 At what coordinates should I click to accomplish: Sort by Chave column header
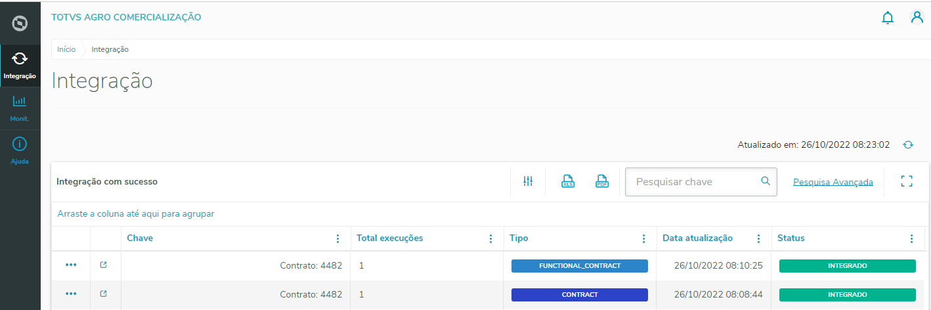[x=140, y=238]
